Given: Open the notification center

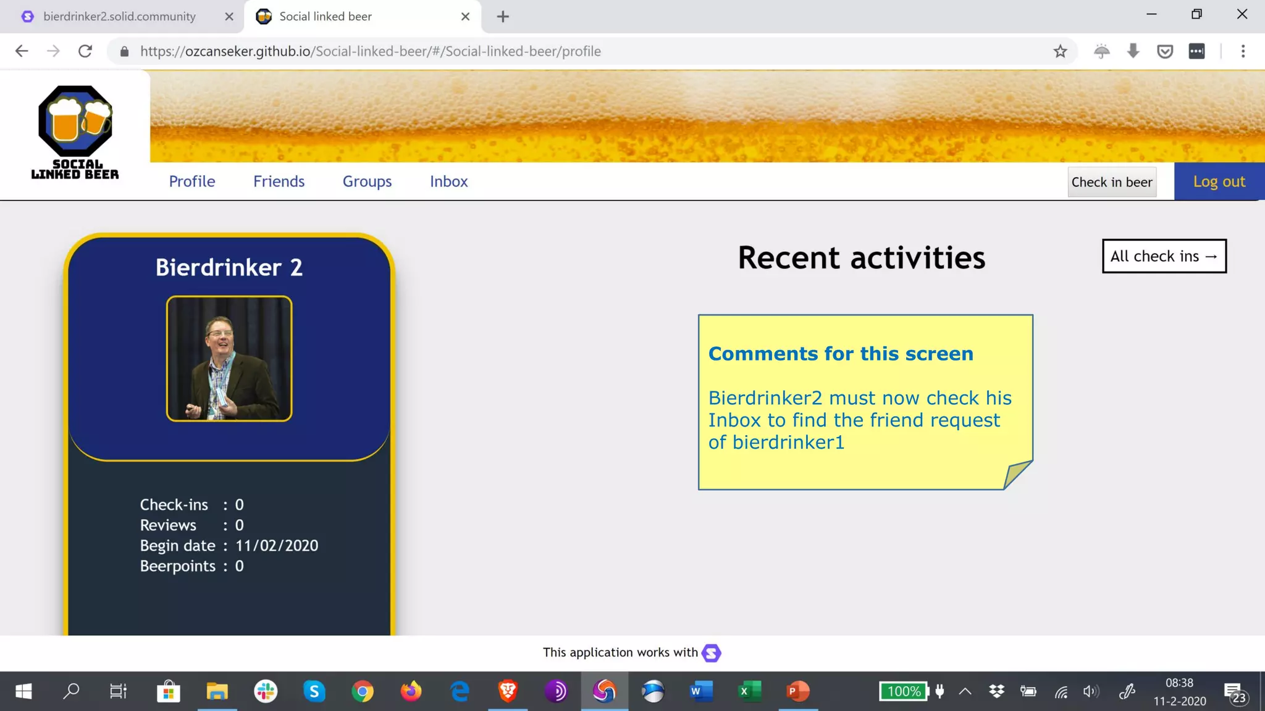Looking at the screenshot, I should (1235, 693).
